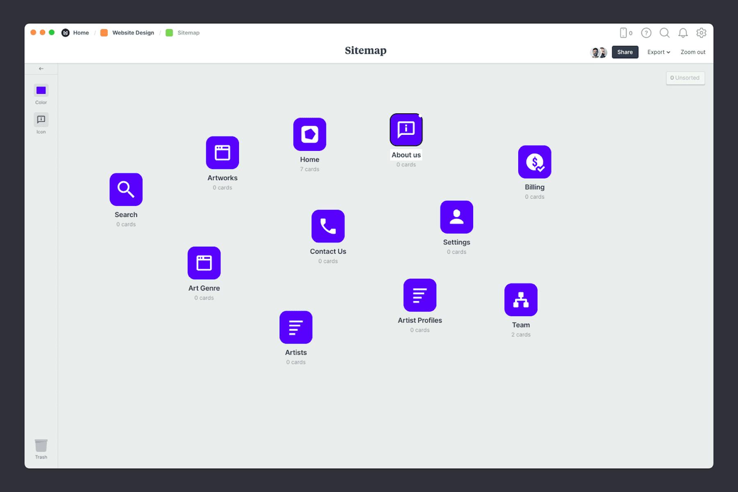Open help via the question mark icon
The image size is (738, 492).
[647, 33]
